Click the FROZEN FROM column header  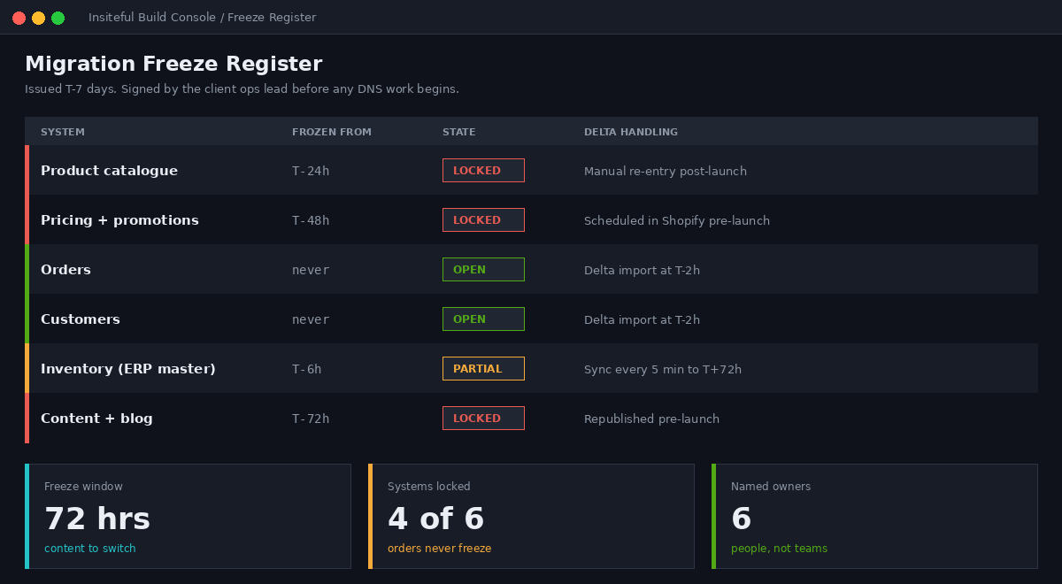(332, 132)
